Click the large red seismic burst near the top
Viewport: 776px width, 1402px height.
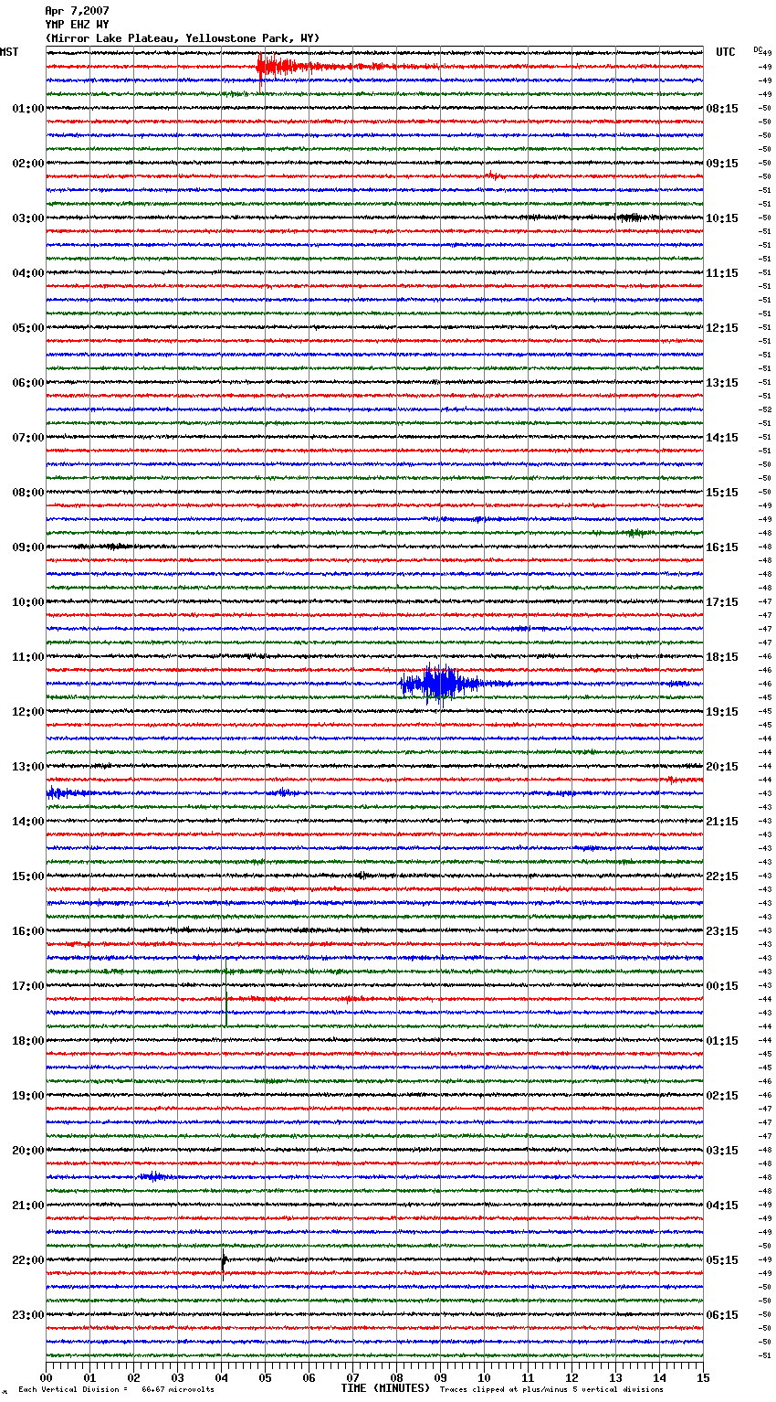[283, 69]
